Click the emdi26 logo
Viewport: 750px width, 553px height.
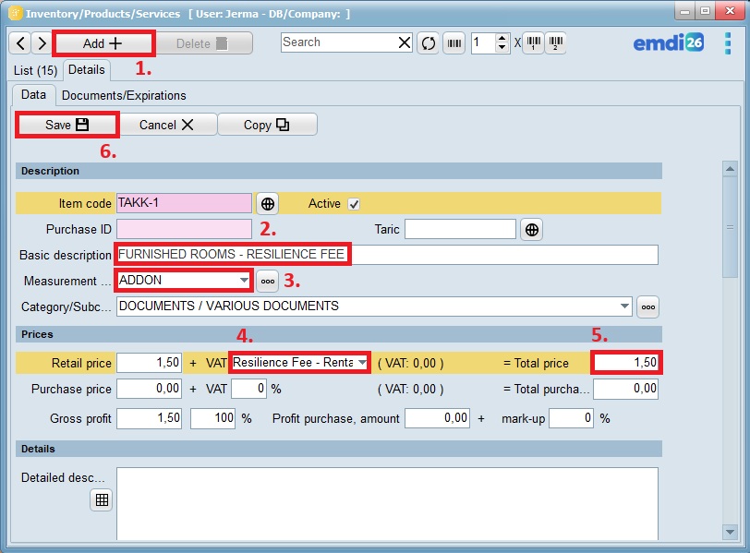(668, 43)
